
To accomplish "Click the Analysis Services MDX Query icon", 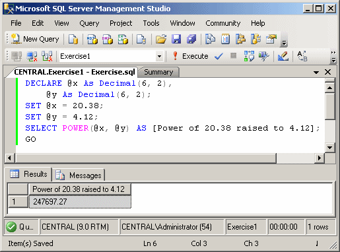I will click(x=92, y=39).
